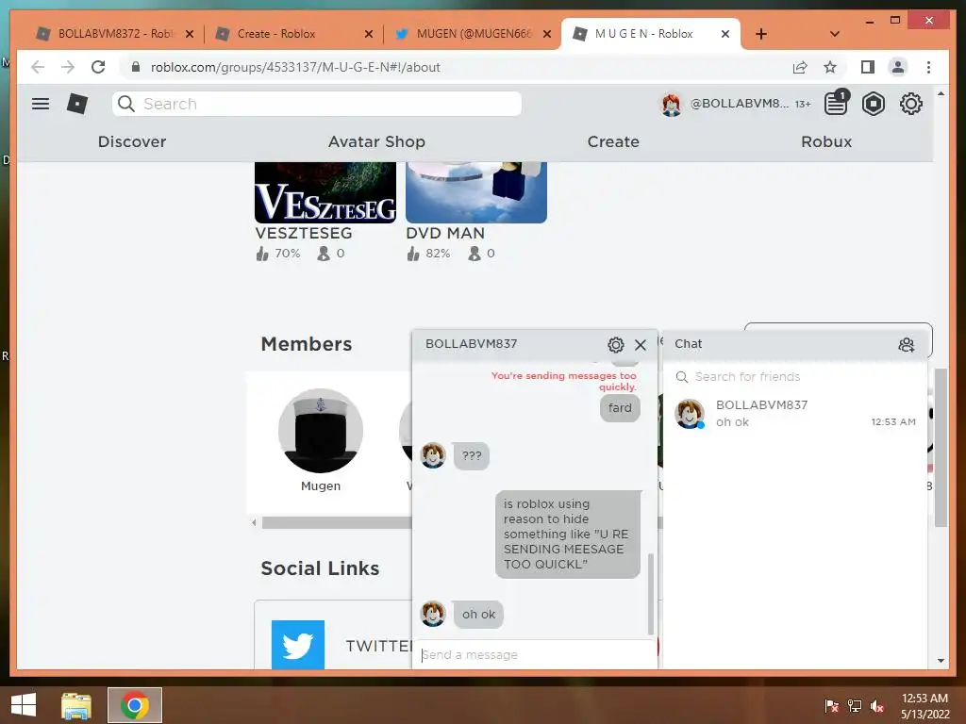
Task: Open the Avatar Shop menu item
Action: pyautogui.click(x=376, y=141)
